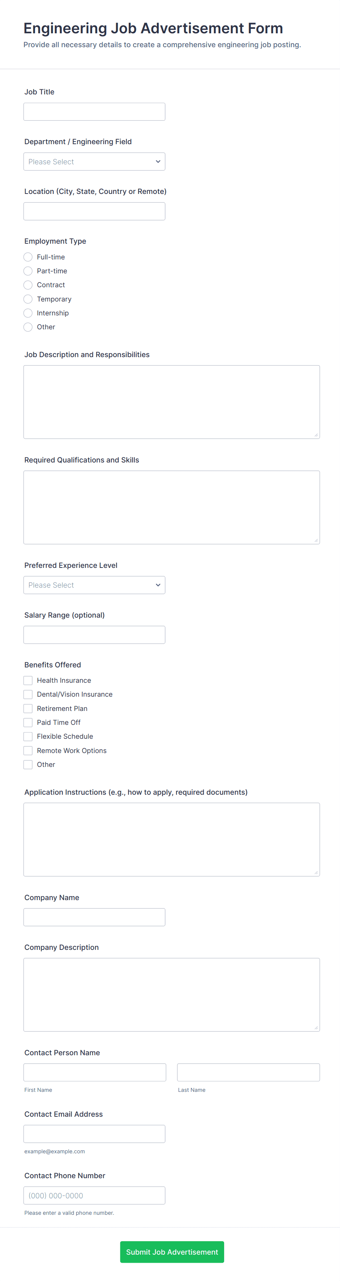Click into the Job Title field

[x=94, y=112]
